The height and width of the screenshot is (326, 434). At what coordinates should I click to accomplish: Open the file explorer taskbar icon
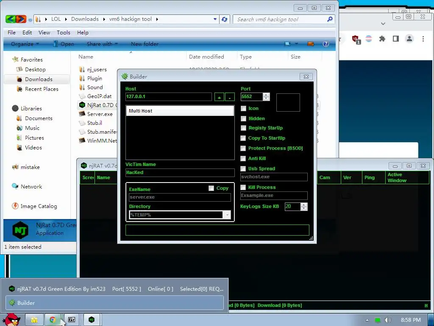coord(34,320)
